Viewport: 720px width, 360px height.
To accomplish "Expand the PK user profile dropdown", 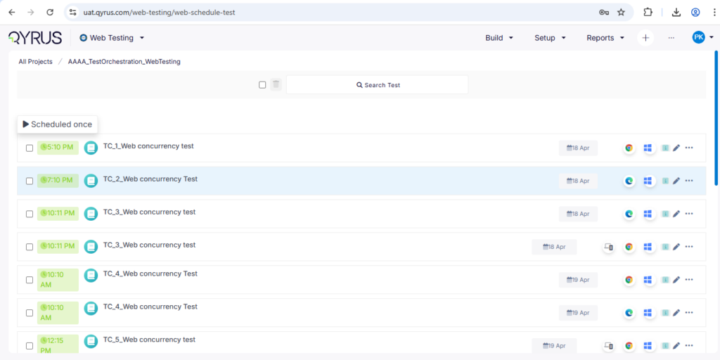I will (x=703, y=38).
